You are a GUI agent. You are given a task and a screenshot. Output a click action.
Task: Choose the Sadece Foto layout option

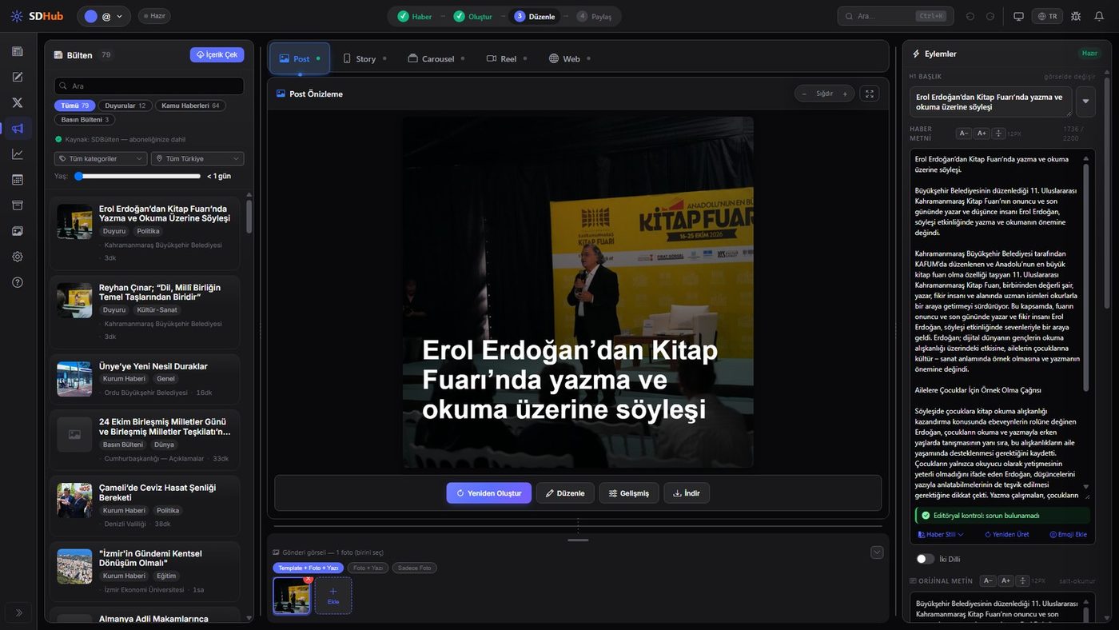pos(414,568)
